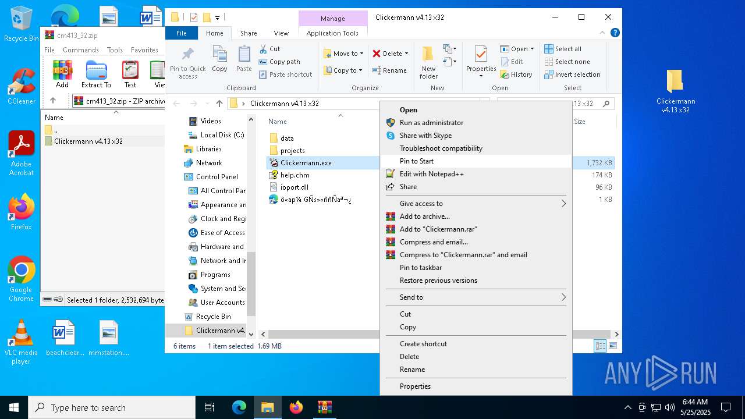Open WinRAR from the taskbar
The height and width of the screenshot is (419, 745).
click(324, 407)
